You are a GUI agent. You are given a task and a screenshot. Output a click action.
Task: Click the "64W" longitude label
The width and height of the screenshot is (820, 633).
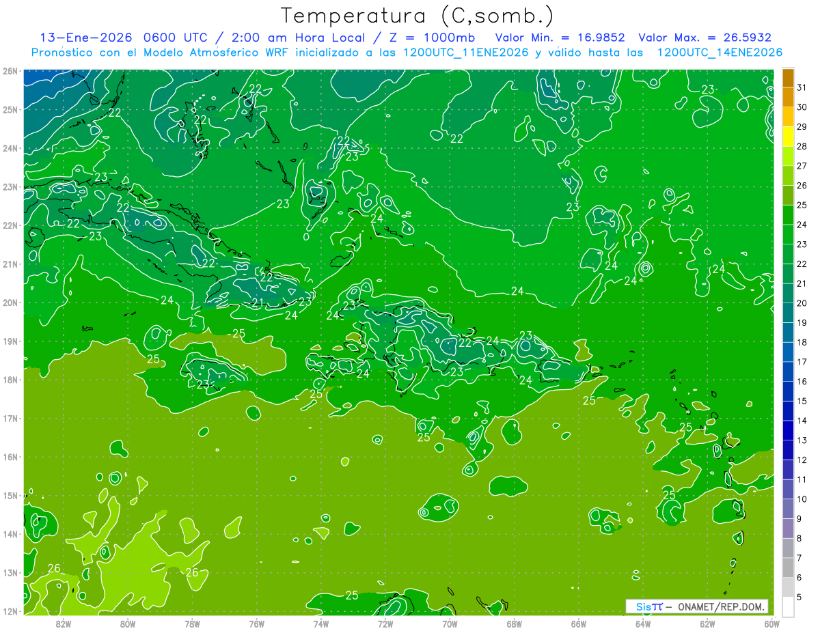(643, 623)
